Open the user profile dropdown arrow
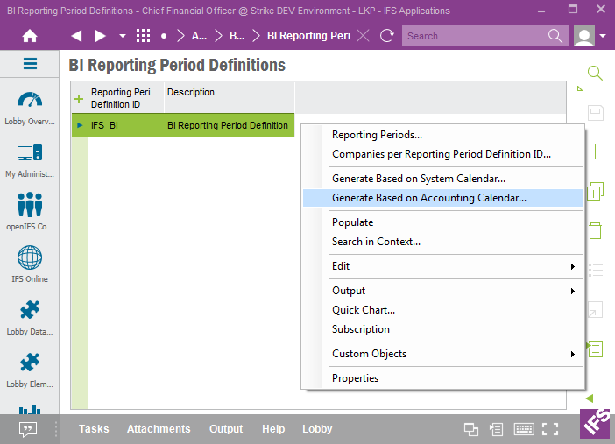615x444 pixels. [604, 36]
